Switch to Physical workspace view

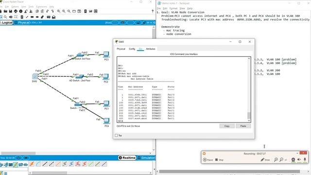[22, 23]
